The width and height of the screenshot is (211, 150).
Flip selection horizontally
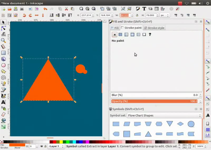(x=37, y=15)
